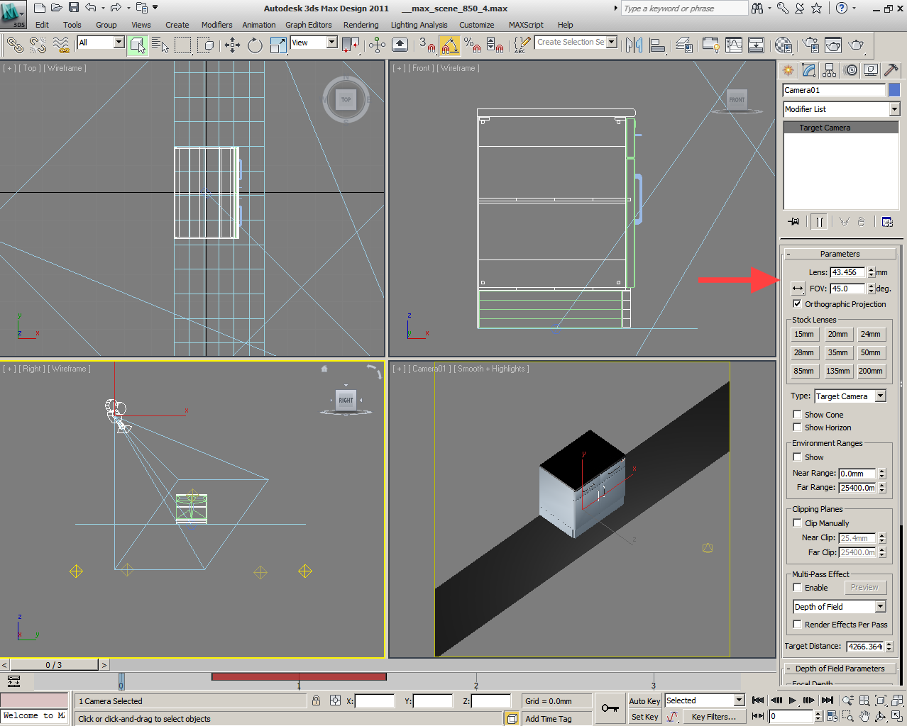Screen dimensions: 907x726
Task: Click the Go to End button
Action: pos(827,700)
